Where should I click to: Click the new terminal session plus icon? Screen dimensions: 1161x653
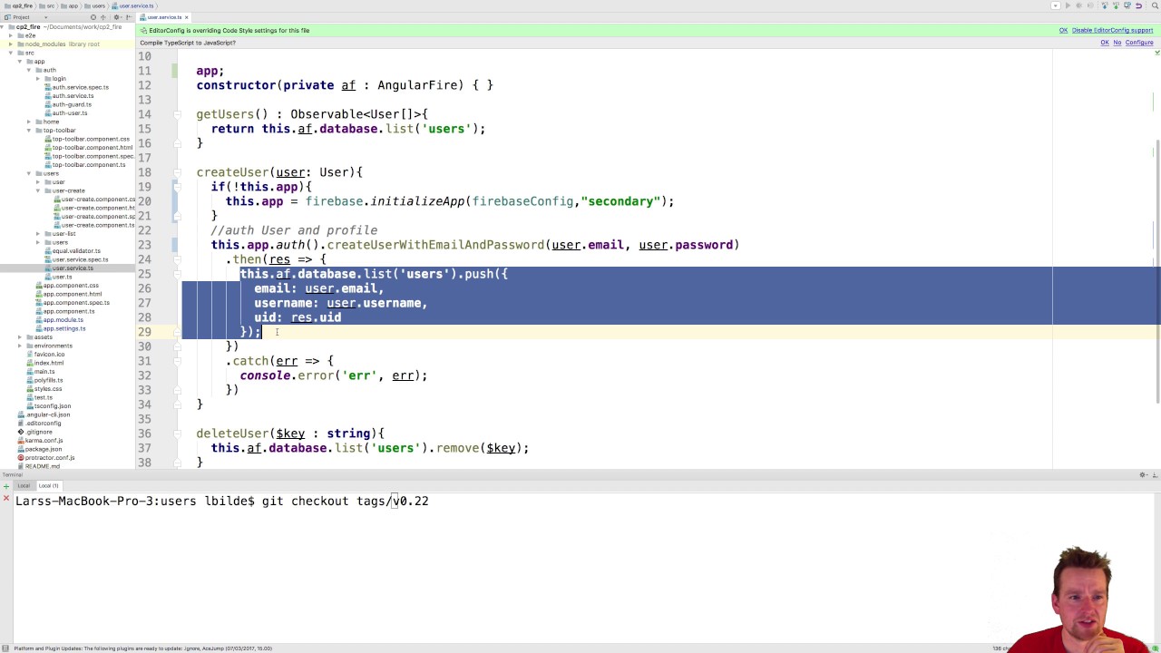pyautogui.click(x=6, y=486)
